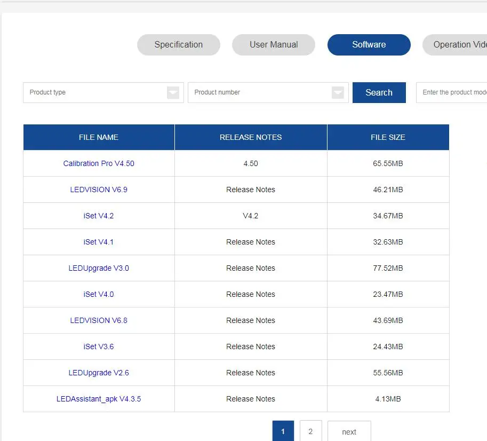
Task: Select the Software tab
Action: (369, 45)
